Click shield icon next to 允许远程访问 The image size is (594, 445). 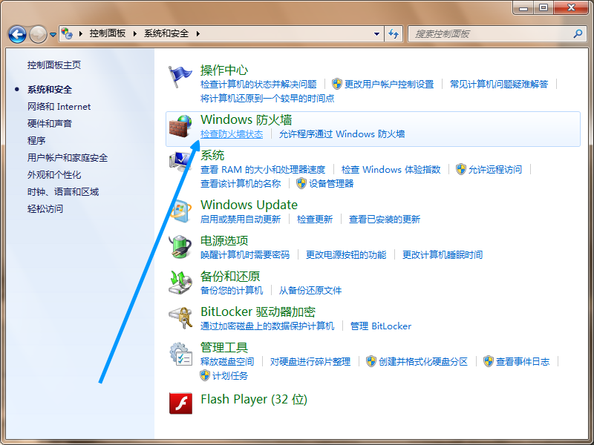pos(460,169)
